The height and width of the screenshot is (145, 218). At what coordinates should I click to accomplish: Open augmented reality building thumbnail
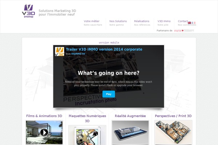pyautogui.click(x=130, y=132)
